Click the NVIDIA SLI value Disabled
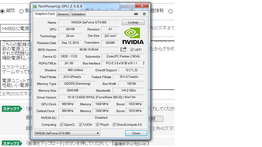 [x=101, y=118]
